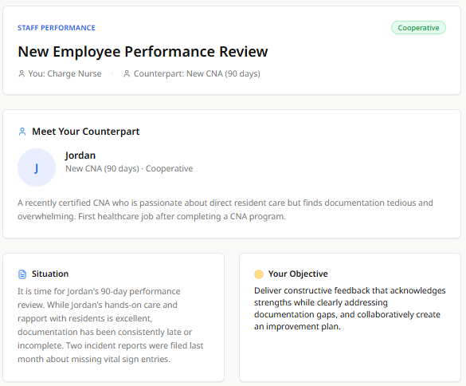Click the person icon beside 'You: Charge Nurse'

point(22,73)
